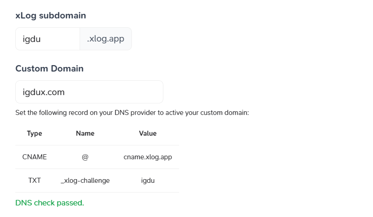Click the TXT record type cell

[x=34, y=181]
